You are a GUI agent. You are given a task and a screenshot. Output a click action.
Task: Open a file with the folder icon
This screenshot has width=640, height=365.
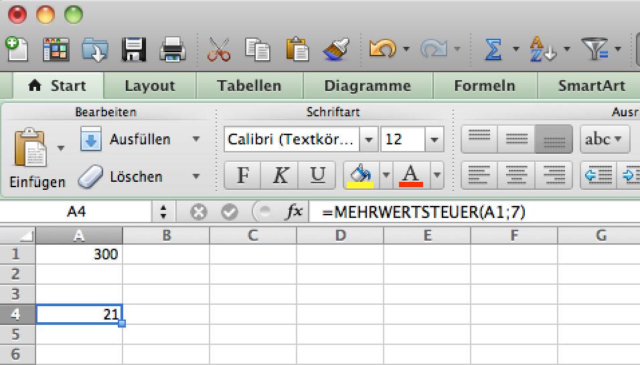coord(94,49)
